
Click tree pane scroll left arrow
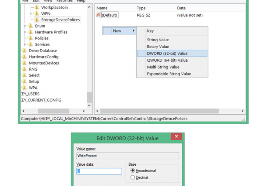click(24, 111)
